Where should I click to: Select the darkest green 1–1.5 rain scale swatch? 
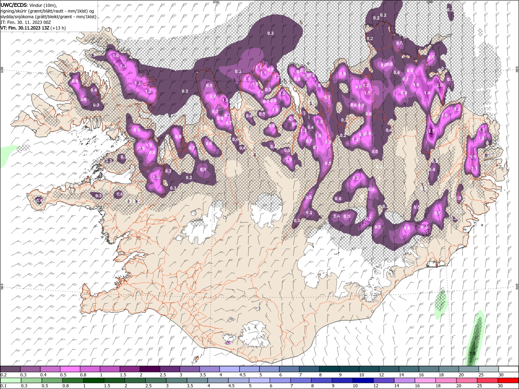(93, 380)
